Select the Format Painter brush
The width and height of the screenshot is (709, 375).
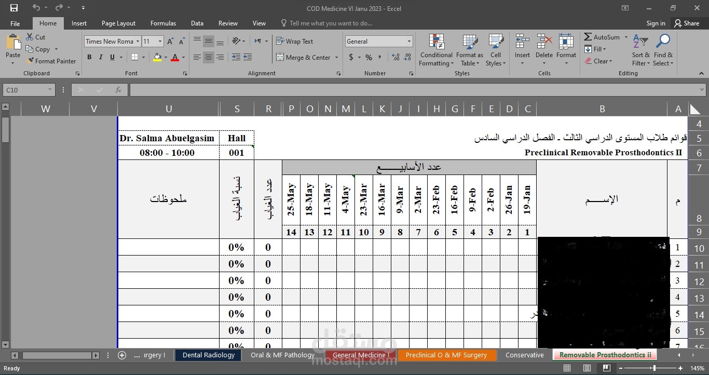coord(30,61)
